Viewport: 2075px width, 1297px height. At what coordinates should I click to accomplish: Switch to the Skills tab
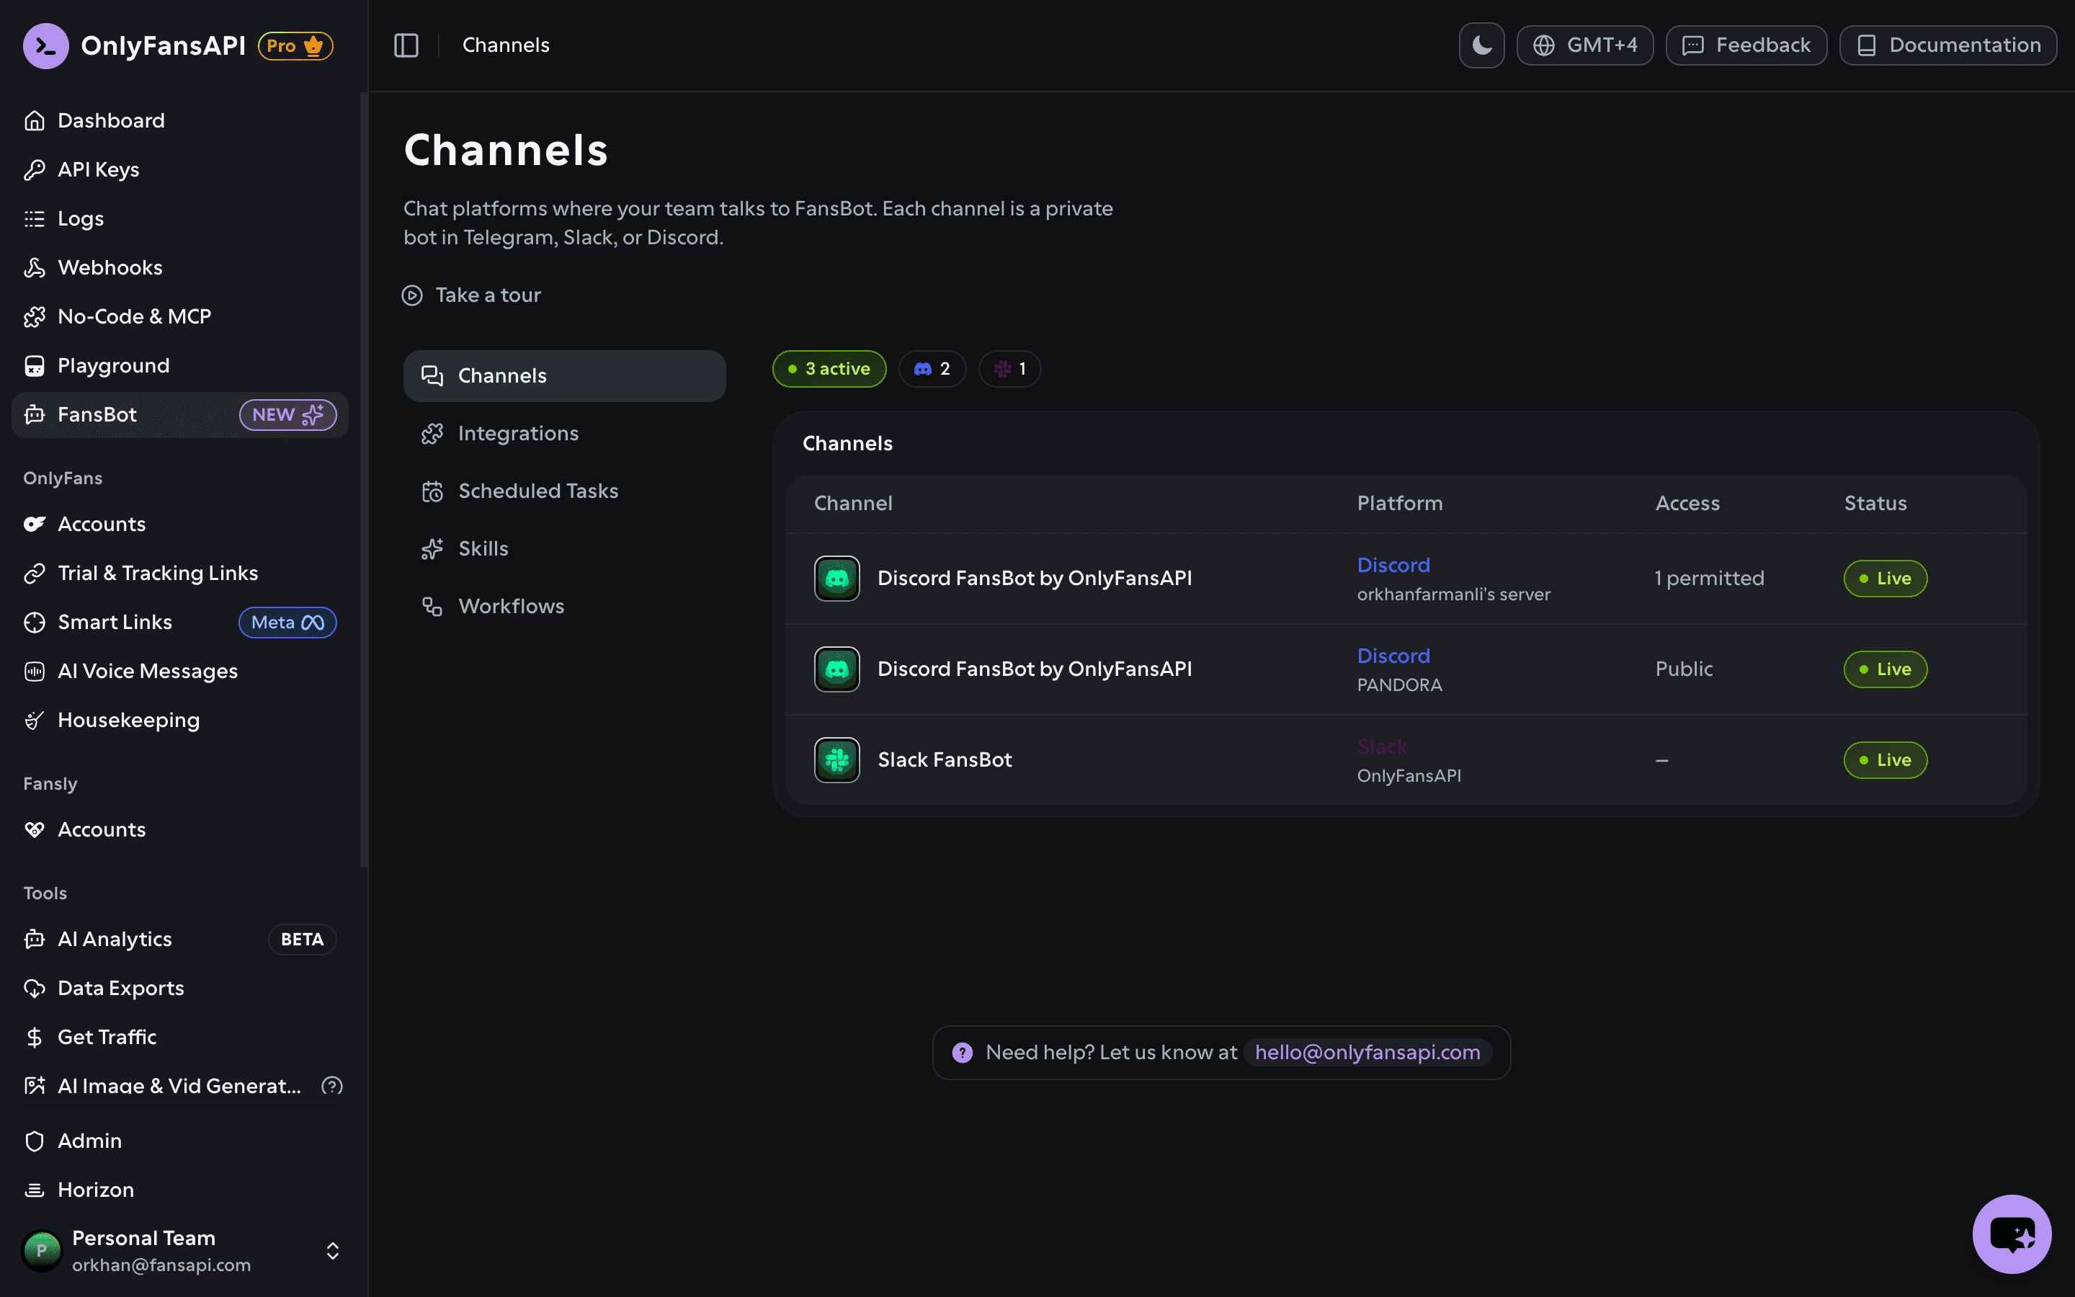(x=564, y=548)
